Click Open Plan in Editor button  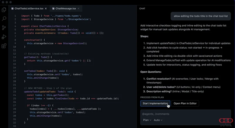(x=185, y=103)
